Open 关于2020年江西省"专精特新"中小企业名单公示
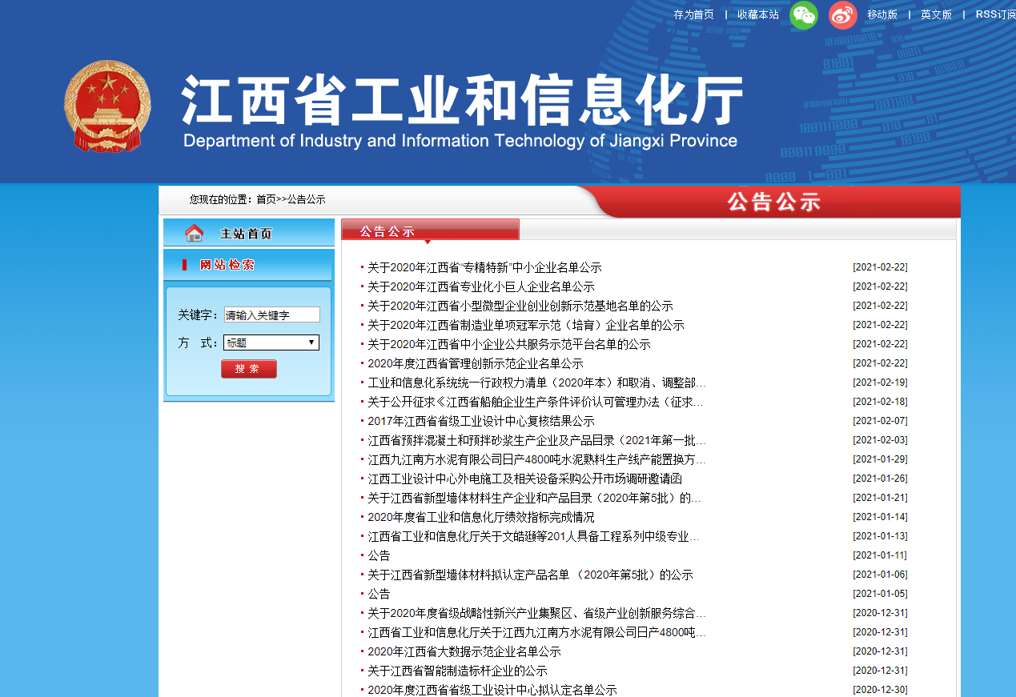This screenshot has width=1016, height=697. pyautogui.click(x=484, y=267)
